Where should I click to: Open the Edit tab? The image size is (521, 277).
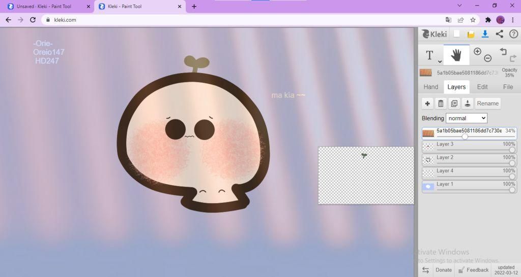tap(482, 87)
